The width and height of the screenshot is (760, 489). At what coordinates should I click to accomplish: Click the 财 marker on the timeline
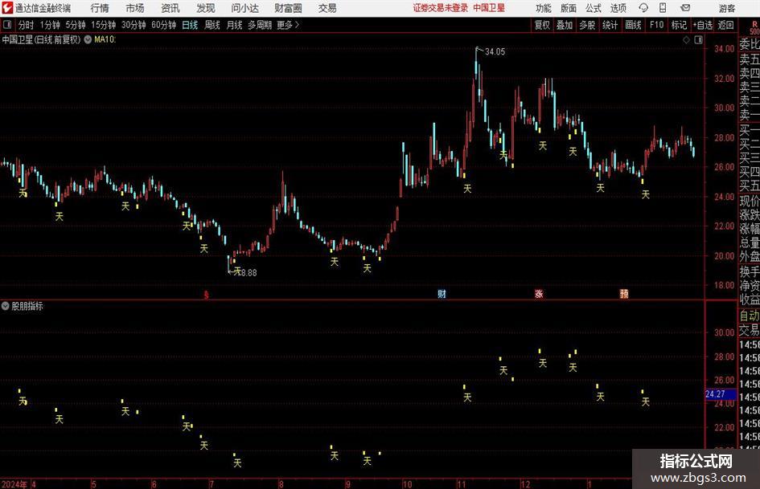(x=442, y=294)
